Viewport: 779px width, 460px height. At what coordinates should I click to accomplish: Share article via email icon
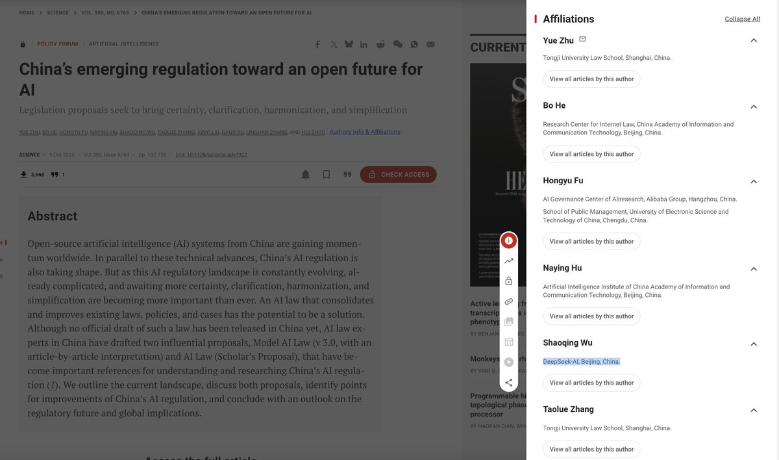point(430,44)
